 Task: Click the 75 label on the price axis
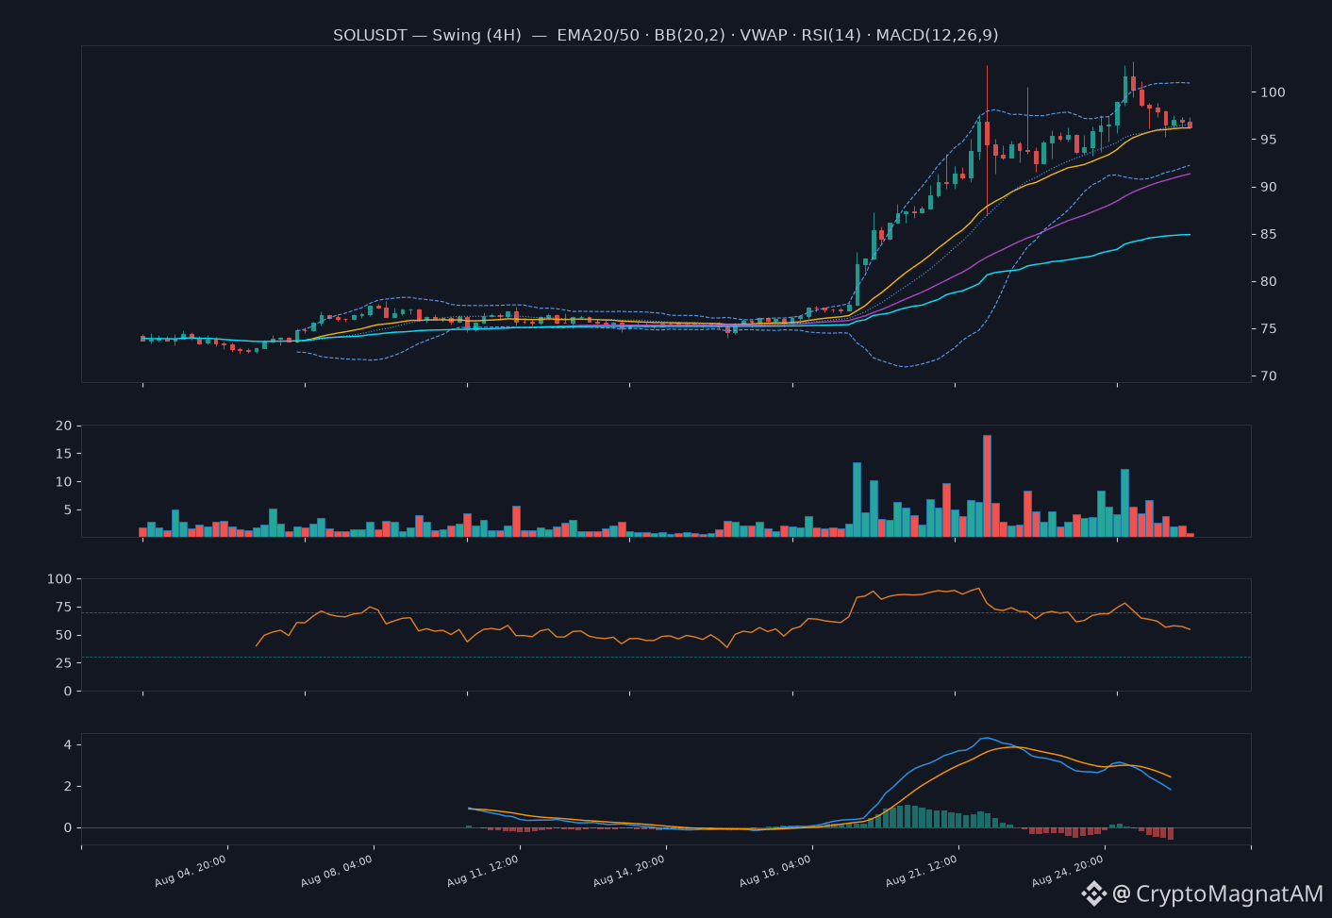pos(1269,328)
